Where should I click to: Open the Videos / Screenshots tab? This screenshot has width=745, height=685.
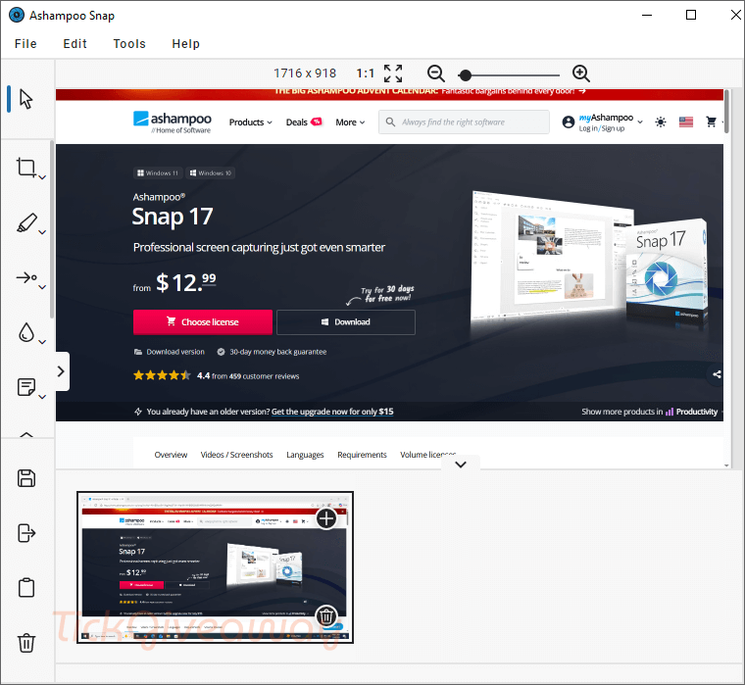tap(236, 455)
